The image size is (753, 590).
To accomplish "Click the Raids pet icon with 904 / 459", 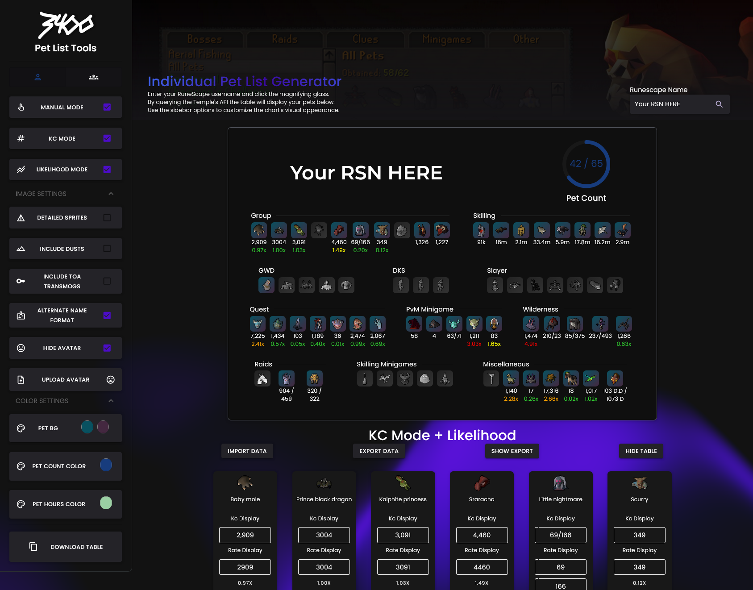I will [287, 379].
